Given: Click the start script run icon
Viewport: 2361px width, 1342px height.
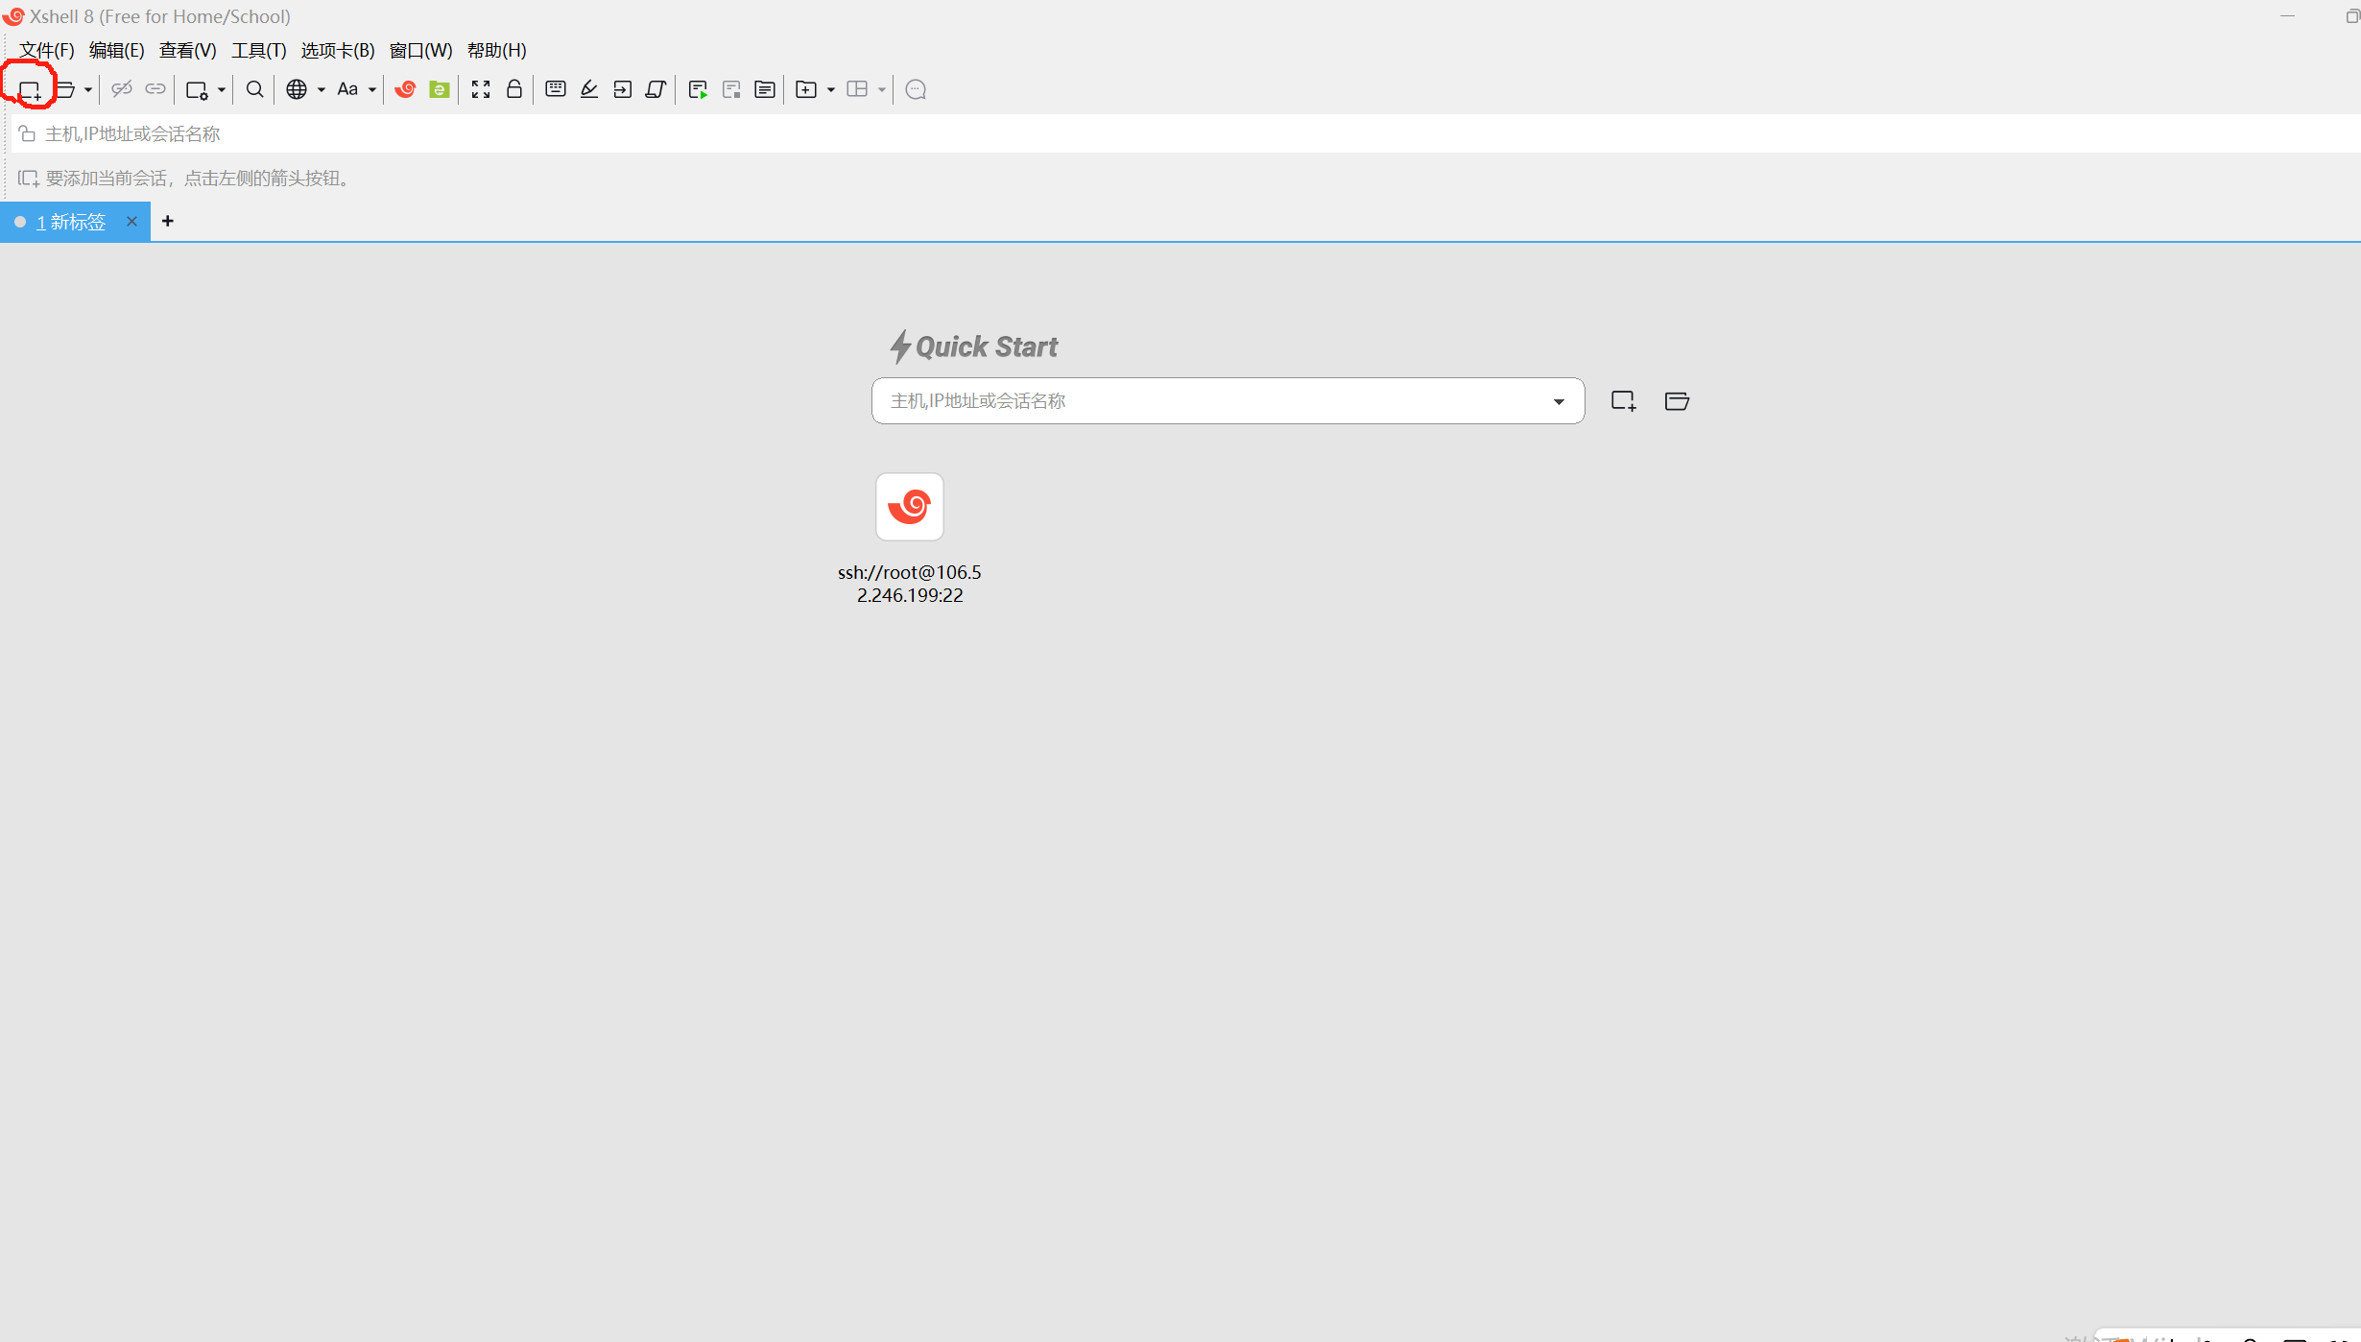Looking at the screenshot, I should [x=698, y=89].
